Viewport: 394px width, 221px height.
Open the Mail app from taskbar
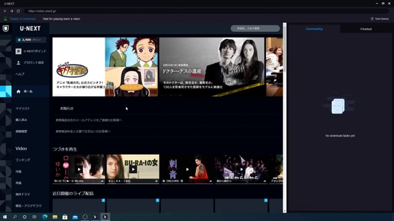(x=75, y=217)
